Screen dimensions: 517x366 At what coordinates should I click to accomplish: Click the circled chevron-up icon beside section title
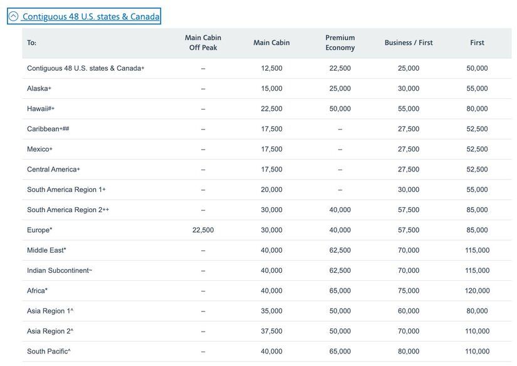click(x=14, y=16)
